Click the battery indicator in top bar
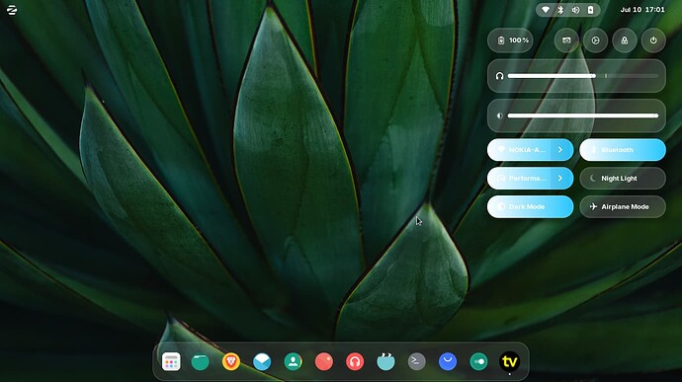The image size is (682, 382). 590,10
